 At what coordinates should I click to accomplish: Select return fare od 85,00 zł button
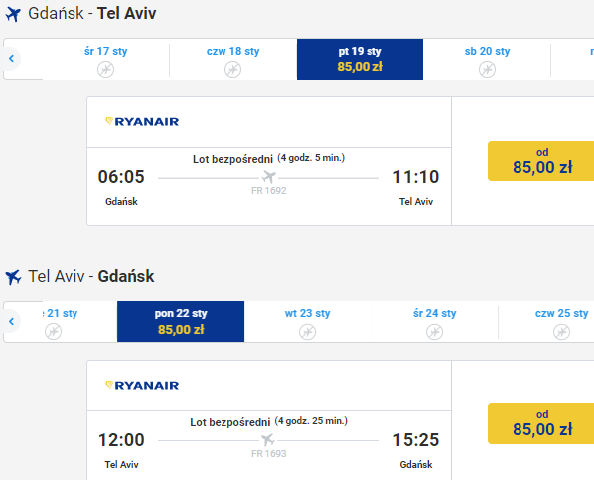(541, 423)
